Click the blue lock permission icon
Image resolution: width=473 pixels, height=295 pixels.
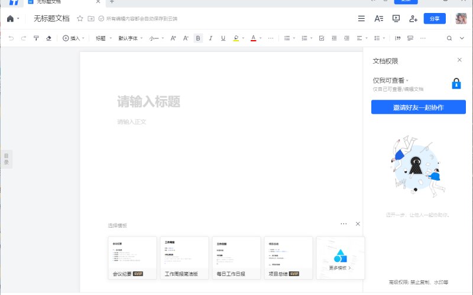coord(456,83)
